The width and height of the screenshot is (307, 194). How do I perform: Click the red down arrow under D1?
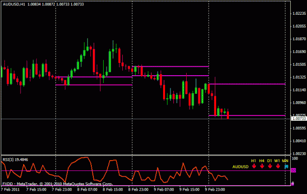(270, 166)
